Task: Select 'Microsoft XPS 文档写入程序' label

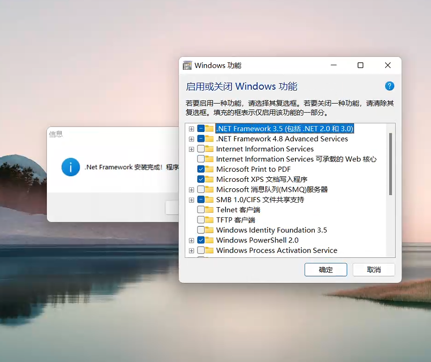Action: click(x=262, y=179)
